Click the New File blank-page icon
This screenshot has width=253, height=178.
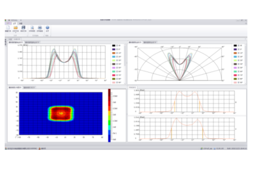coord(8,28)
